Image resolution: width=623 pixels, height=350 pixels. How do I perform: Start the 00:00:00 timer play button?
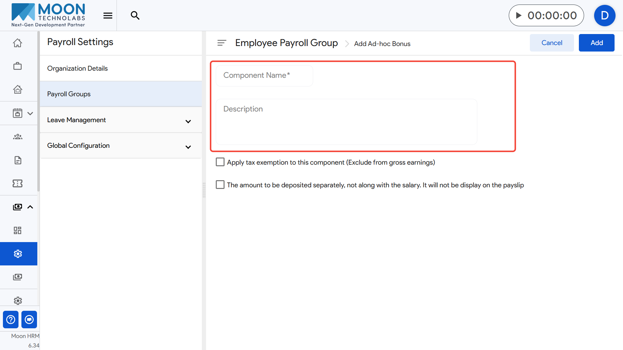(x=519, y=15)
